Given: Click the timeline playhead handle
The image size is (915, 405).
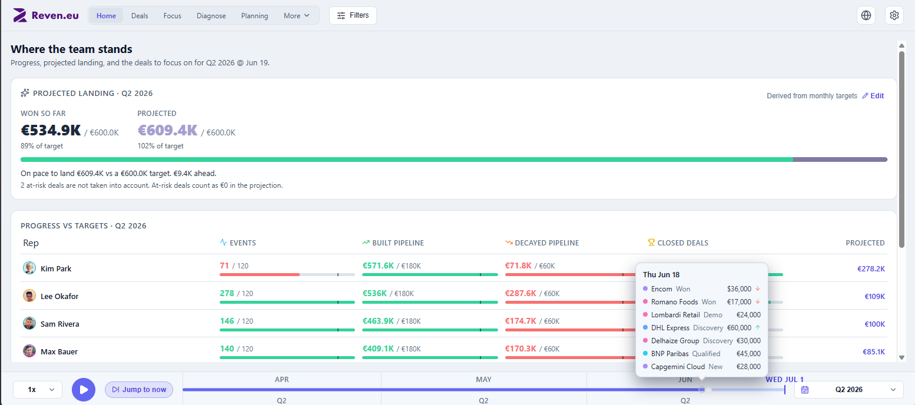Looking at the screenshot, I should tap(701, 389).
